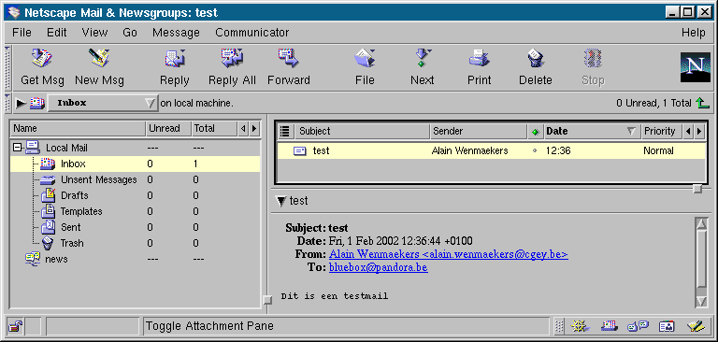
Task: Click the message scrollbar down arrow
Action: (701, 301)
